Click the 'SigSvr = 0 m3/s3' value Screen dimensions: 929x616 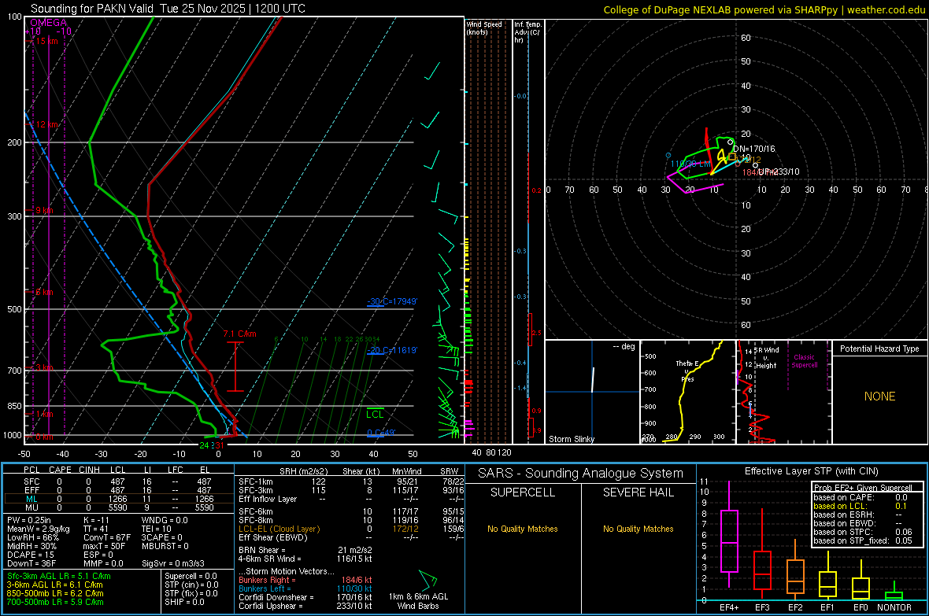point(173,563)
